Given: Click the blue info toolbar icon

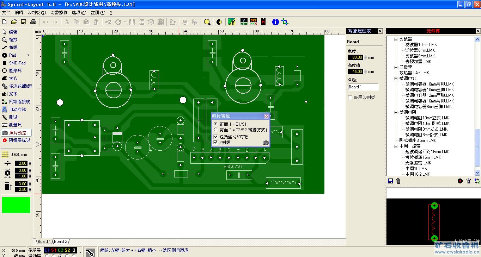Looking at the screenshot, I should point(275,22).
